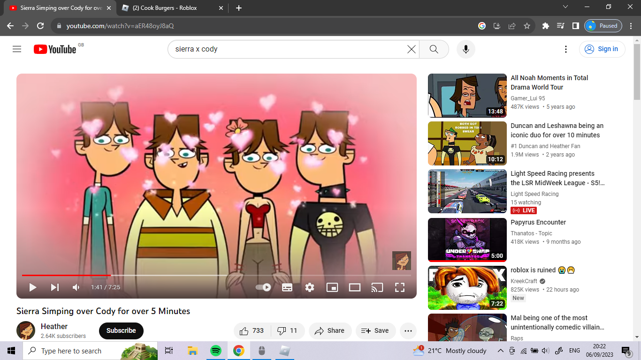Open the Chrome extensions puzzle icon
The height and width of the screenshot is (360, 641).
545,26
